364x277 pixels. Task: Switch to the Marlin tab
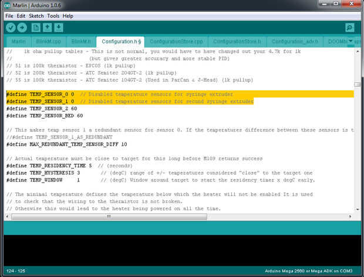pos(19,42)
